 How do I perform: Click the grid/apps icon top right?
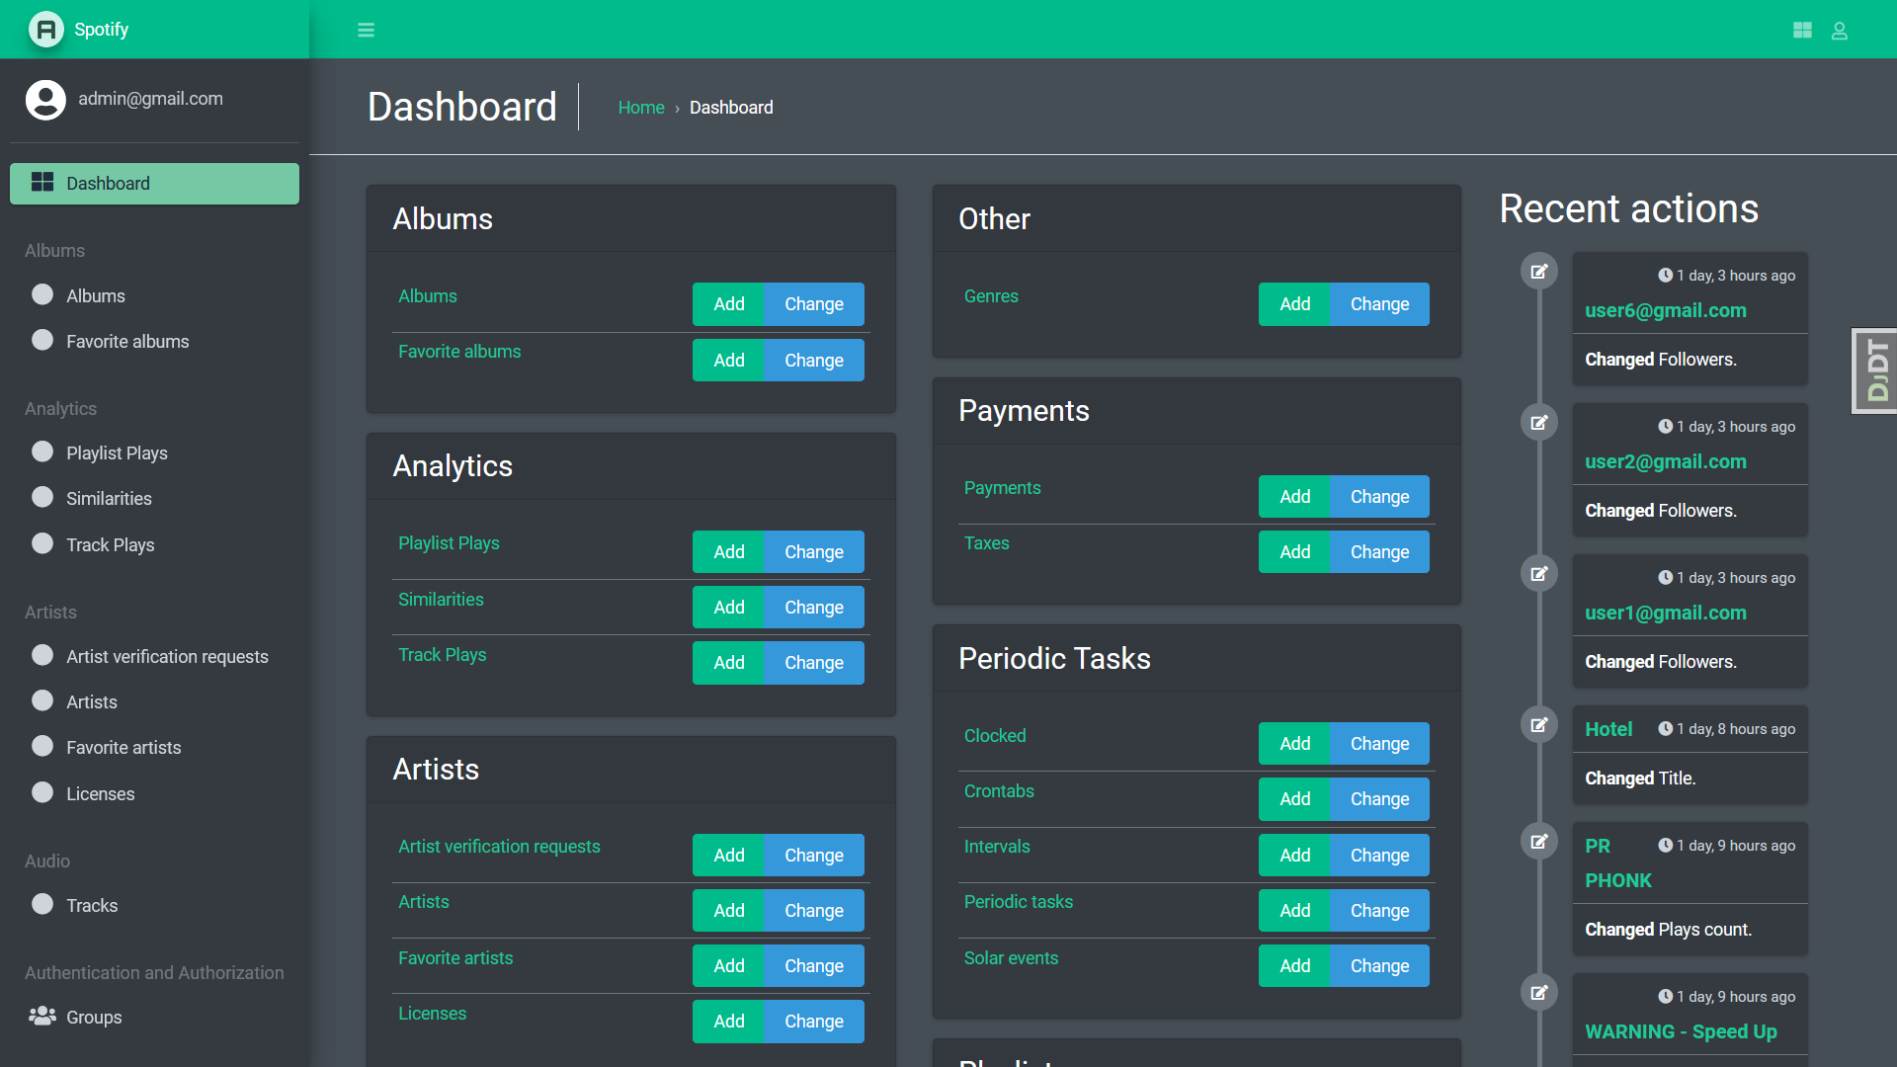(1803, 29)
